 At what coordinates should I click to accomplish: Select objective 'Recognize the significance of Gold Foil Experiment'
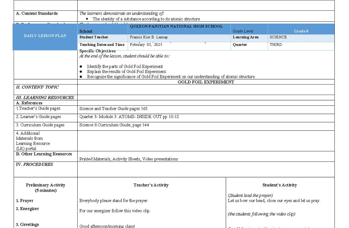(x=171, y=77)
